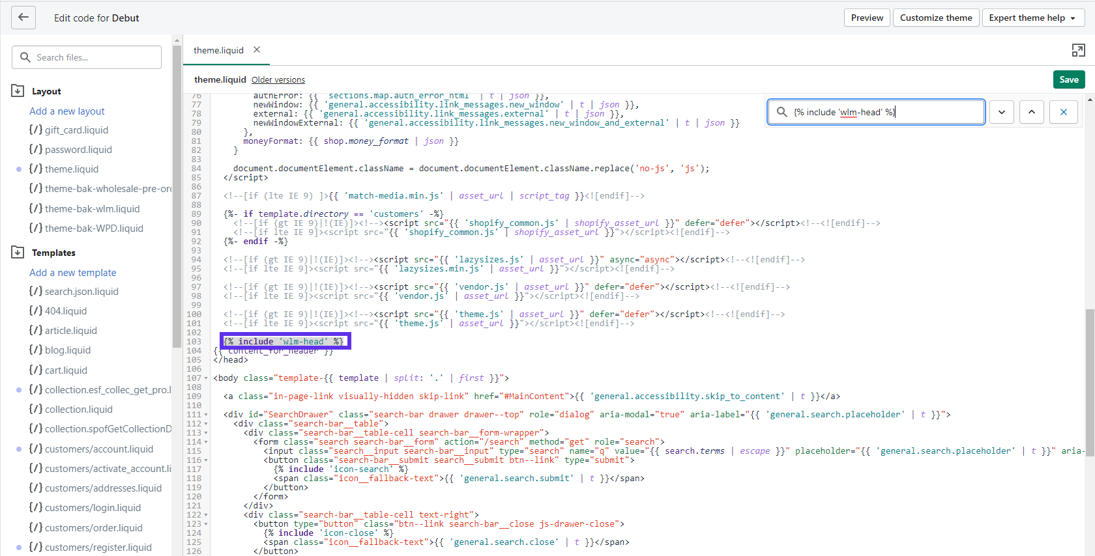Fold code at line 107
Viewport: 1095px width, 556px height.
pyautogui.click(x=206, y=378)
